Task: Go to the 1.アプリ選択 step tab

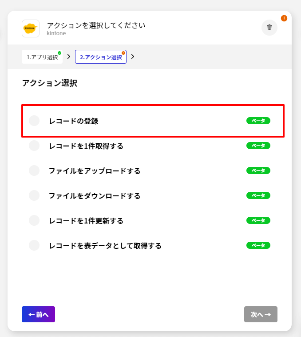Action: click(42, 57)
